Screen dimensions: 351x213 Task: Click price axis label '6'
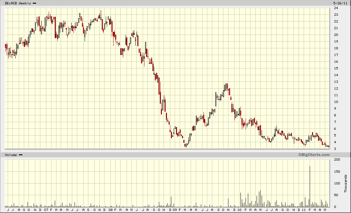[335, 128]
